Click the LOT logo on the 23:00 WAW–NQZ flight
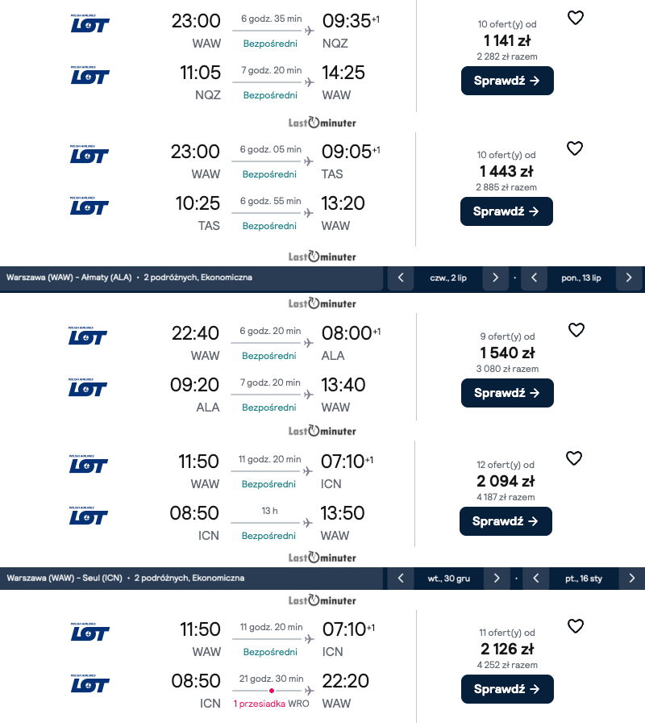This screenshot has height=723, width=645. tap(88, 23)
